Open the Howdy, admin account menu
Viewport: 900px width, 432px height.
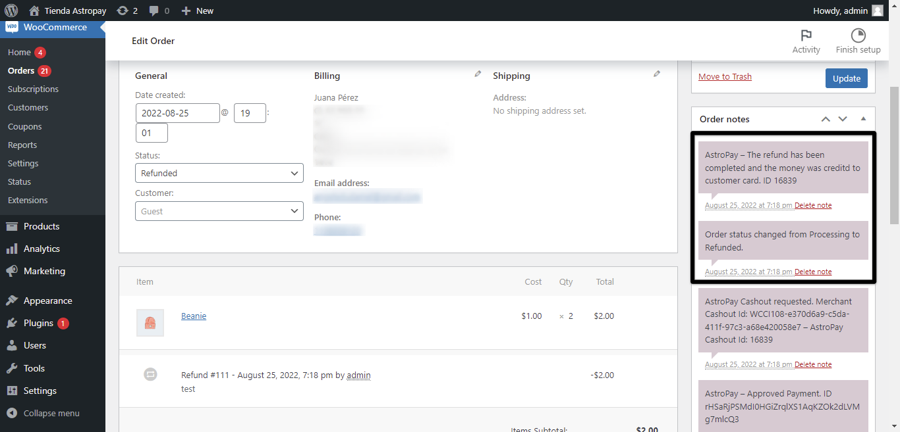[x=848, y=11]
